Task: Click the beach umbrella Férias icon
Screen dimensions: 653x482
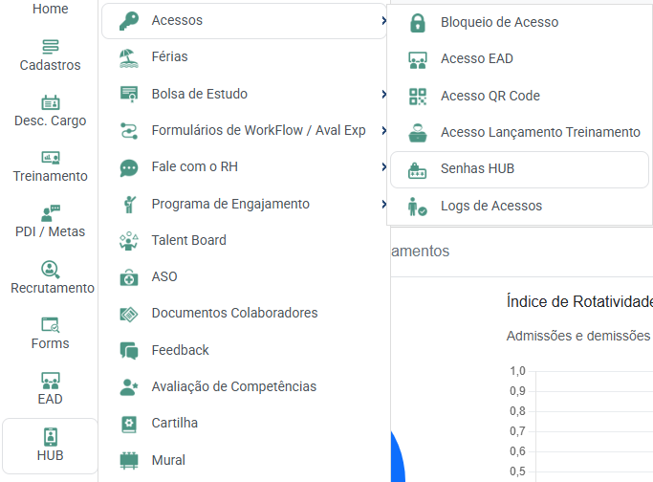Action: [x=129, y=57]
